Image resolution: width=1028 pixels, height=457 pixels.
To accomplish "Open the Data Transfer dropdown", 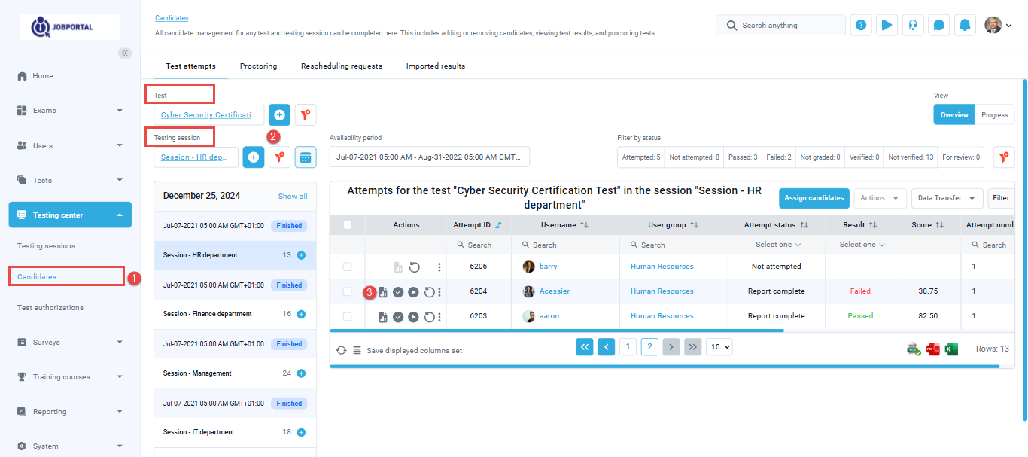I will (947, 198).
